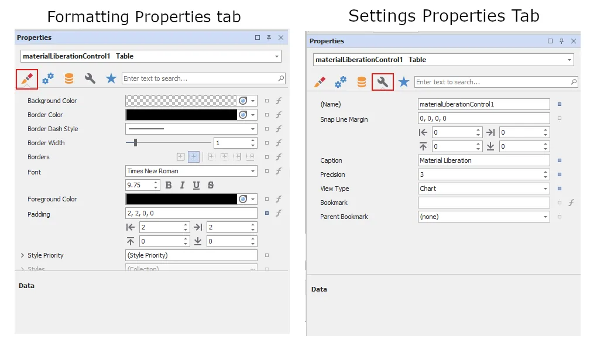Open Background Color expression editor icon
The width and height of the screenshot is (597, 353).
(279, 101)
